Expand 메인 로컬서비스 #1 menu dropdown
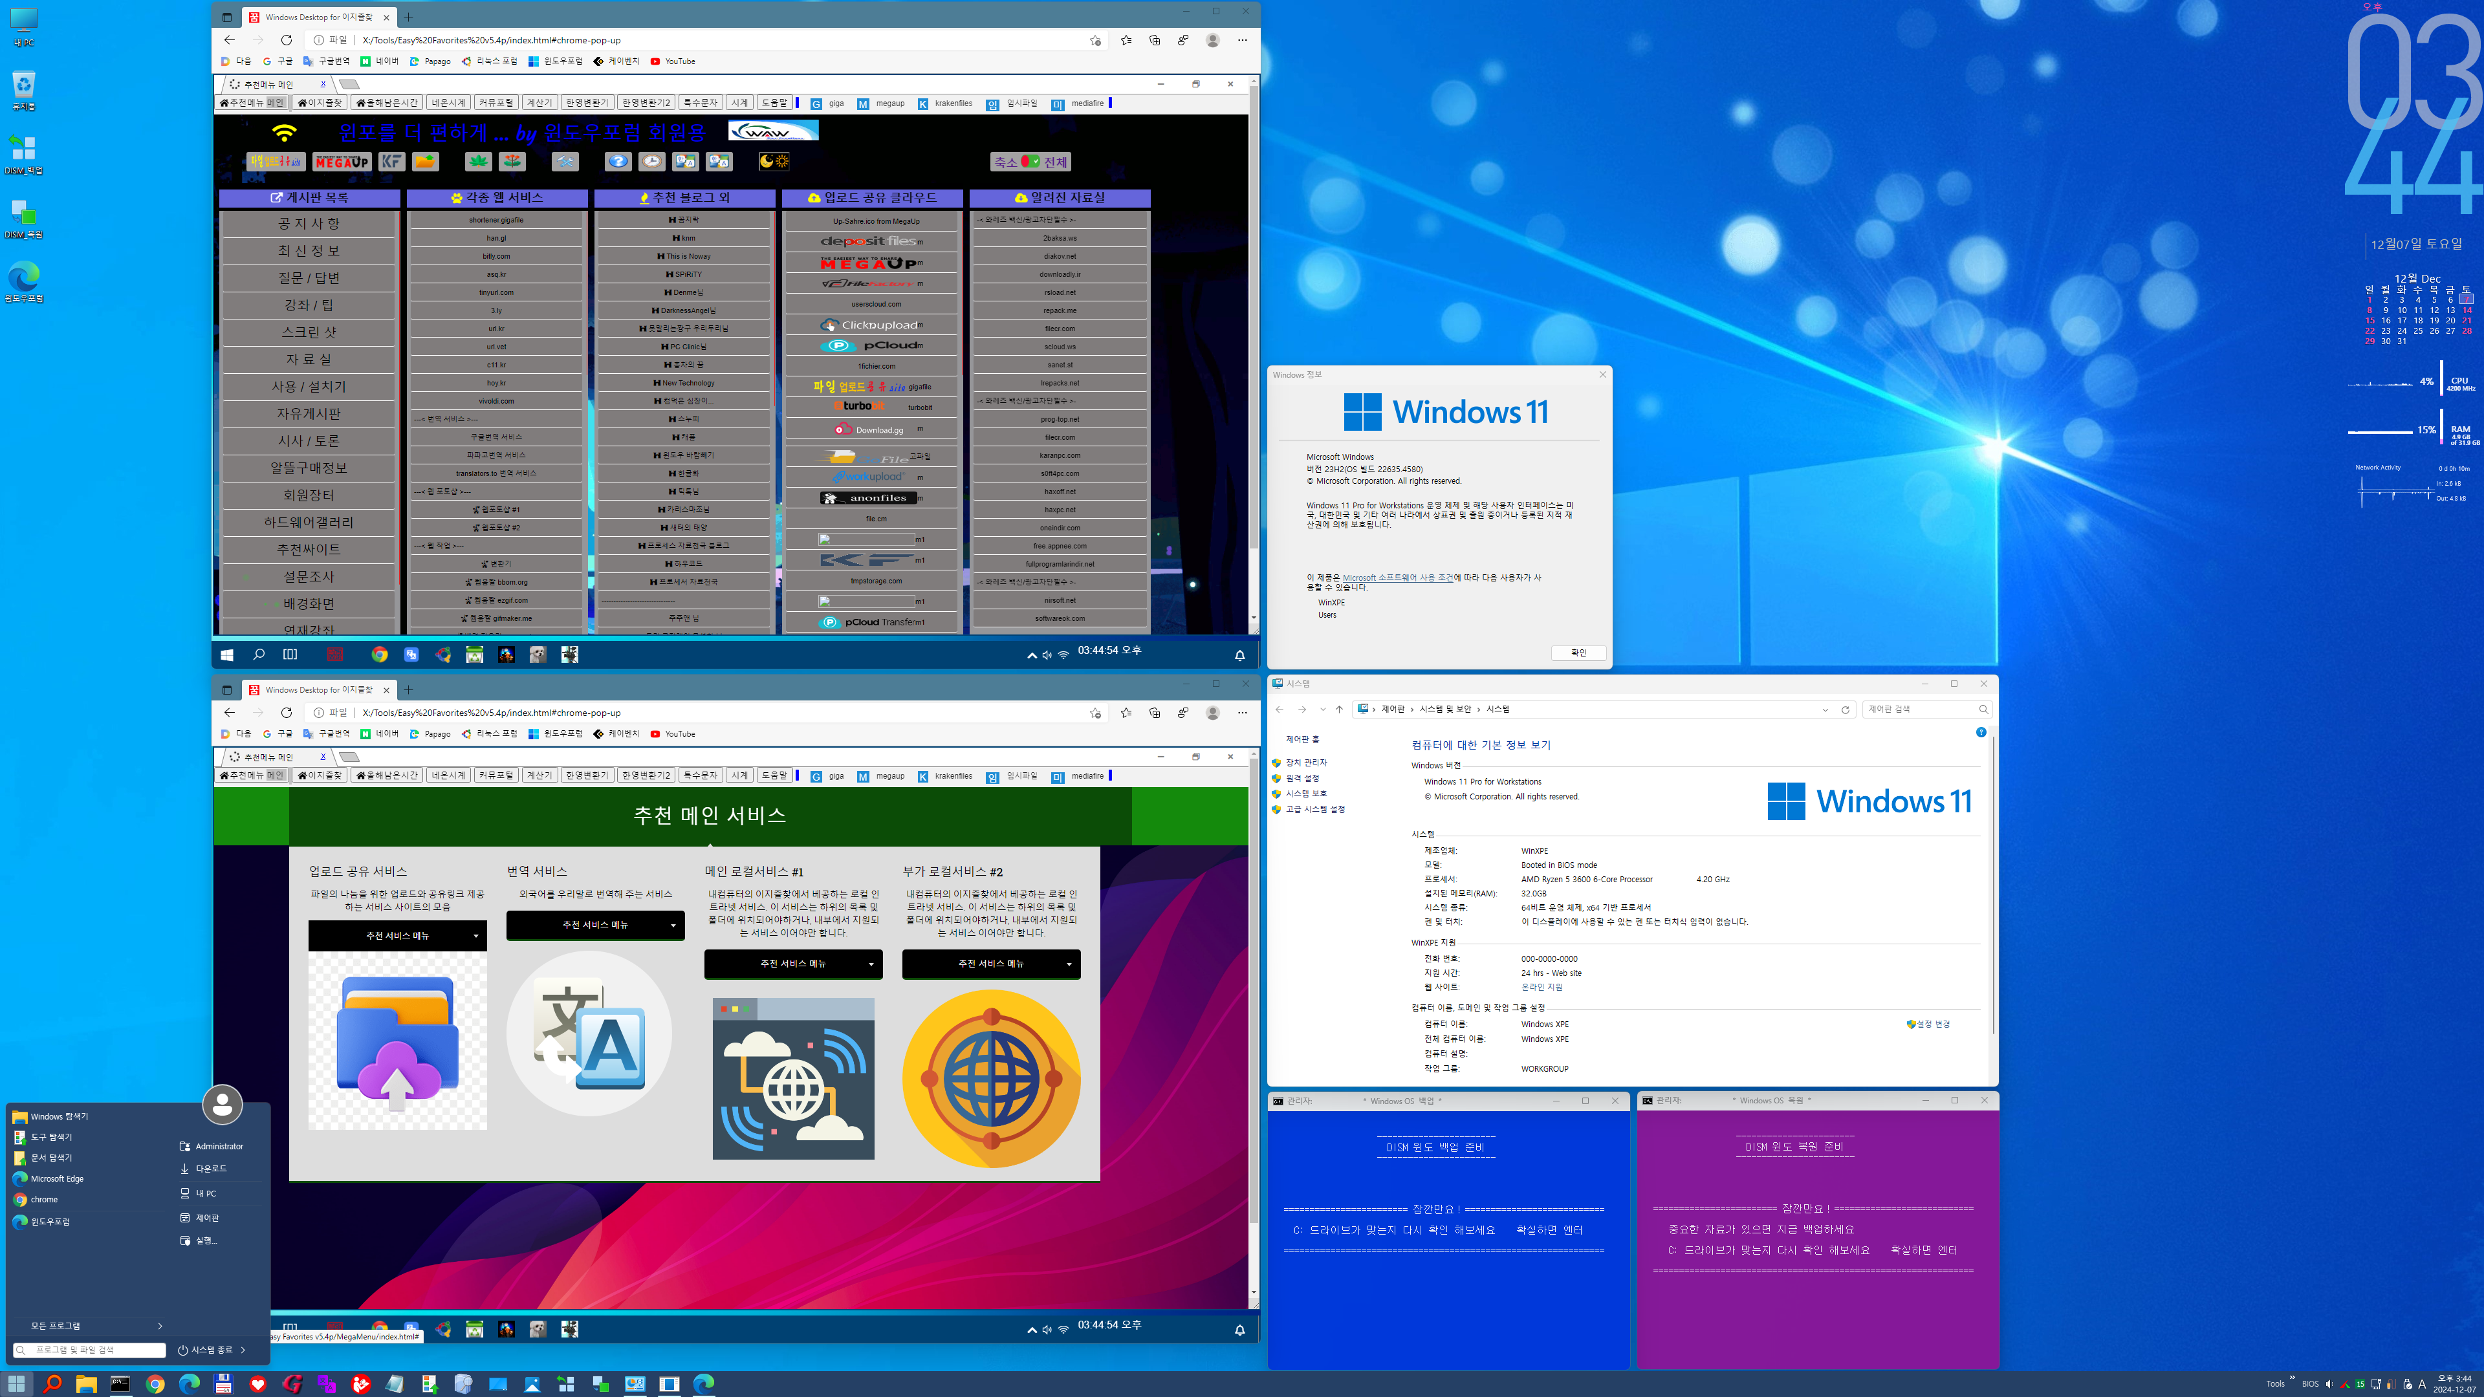This screenshot has height=1397, width=2484. click(792, 963)
